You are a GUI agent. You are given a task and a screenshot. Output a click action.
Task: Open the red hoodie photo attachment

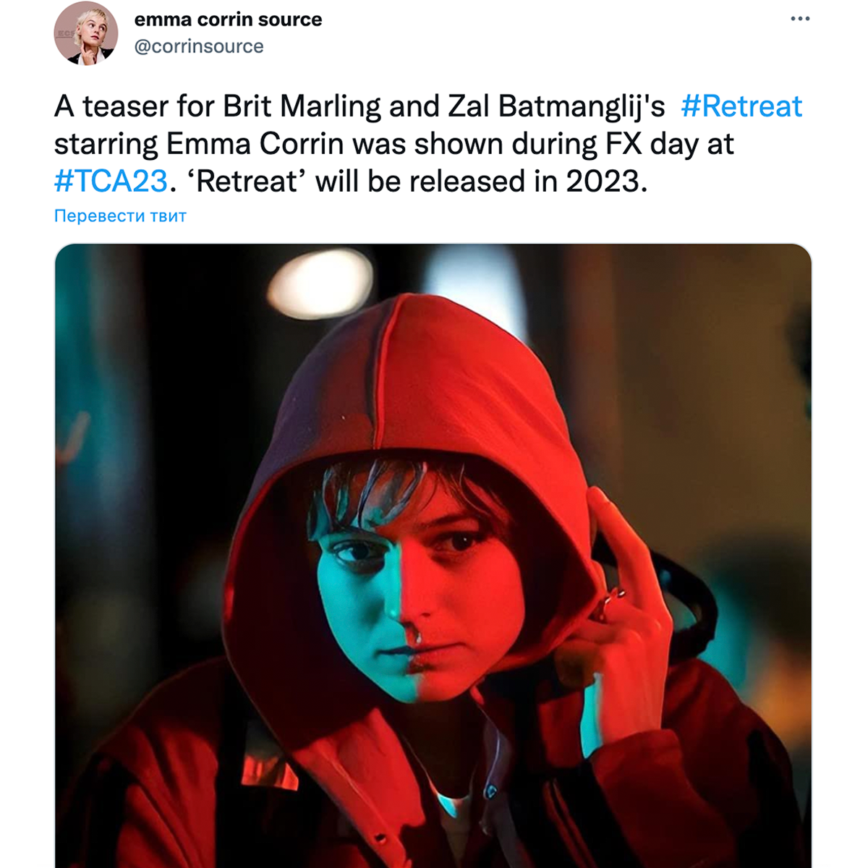(433, 556)
